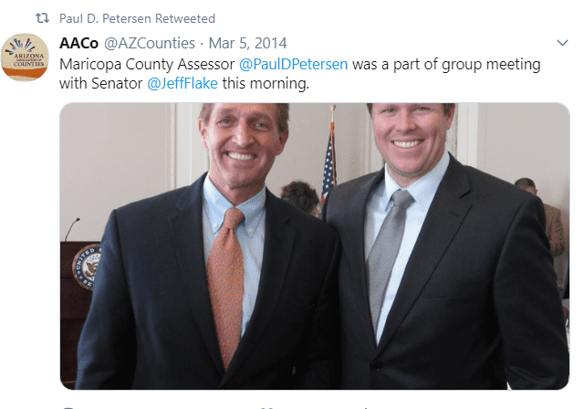Click the words Maricopa County Assessor
This screenshot has width=584, height=409.
click(147, 64)
